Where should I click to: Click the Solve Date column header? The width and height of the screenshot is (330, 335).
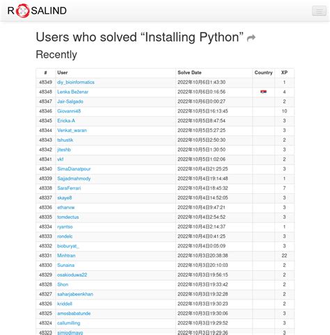point(189,72)
